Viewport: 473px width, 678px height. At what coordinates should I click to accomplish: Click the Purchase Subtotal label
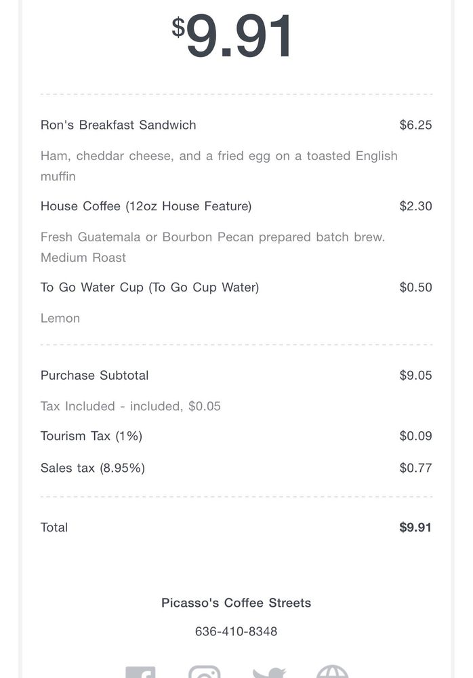[94, 376]
